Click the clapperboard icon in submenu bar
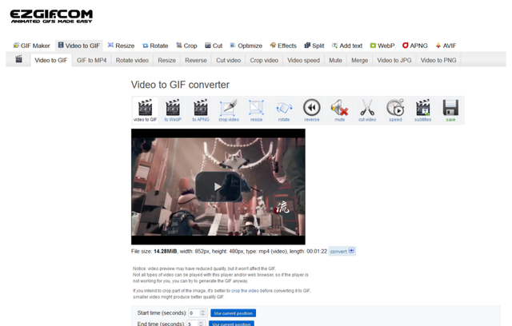The image size is (512, 326). (x=19, y=59)
